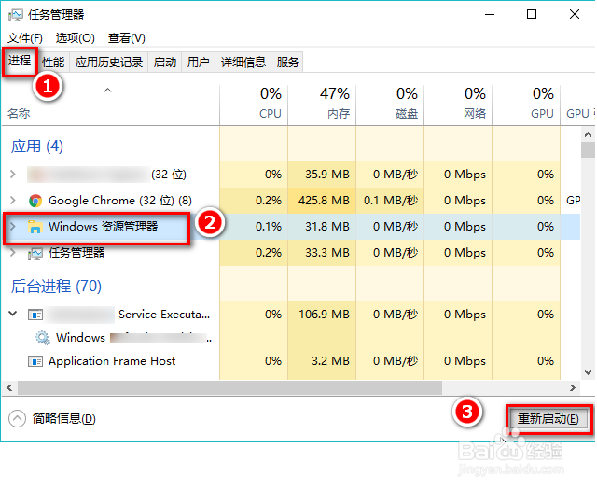Sort by the CPU column header
The height and width of the screenshot is (490, 597).
point(254,105)
